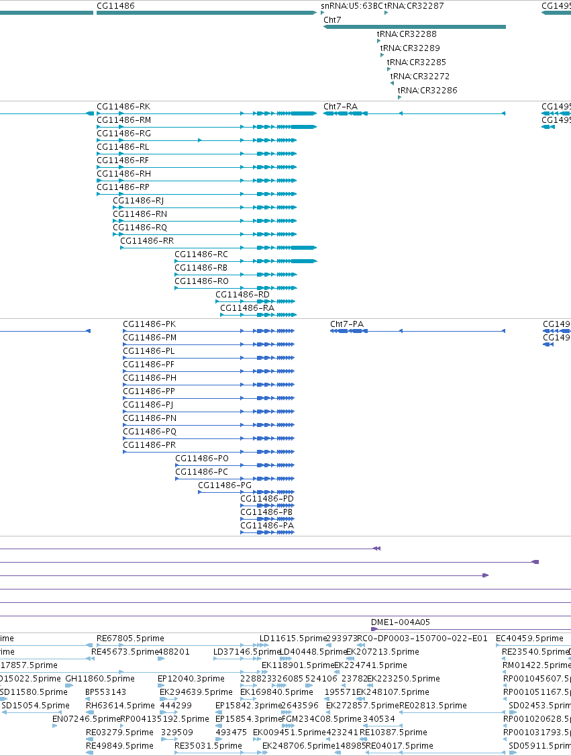Select EST GH11860.5prime

pyautogui.click(x=100, y=679)
